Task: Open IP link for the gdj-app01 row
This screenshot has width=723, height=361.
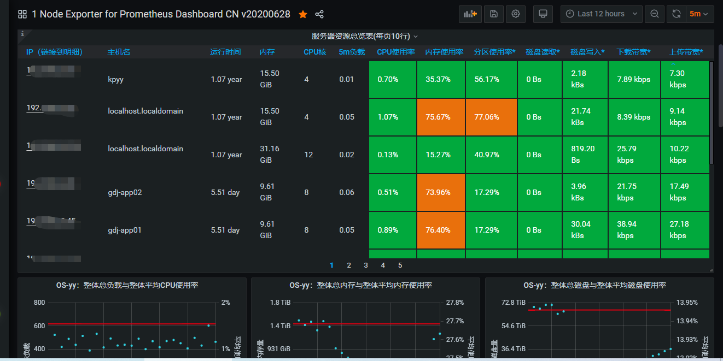Action: point(54,221)
